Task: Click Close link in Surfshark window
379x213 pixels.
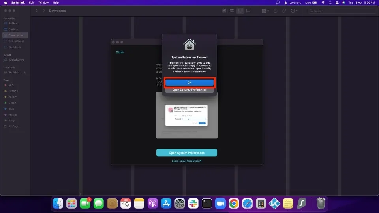Action: click(x=120, y=52)
